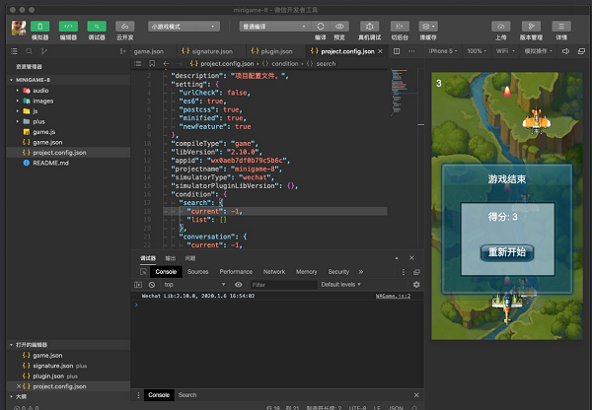This screenshot has width=592, height=410.
Task: Click the user avatar
Action: (x=19, y=29)
